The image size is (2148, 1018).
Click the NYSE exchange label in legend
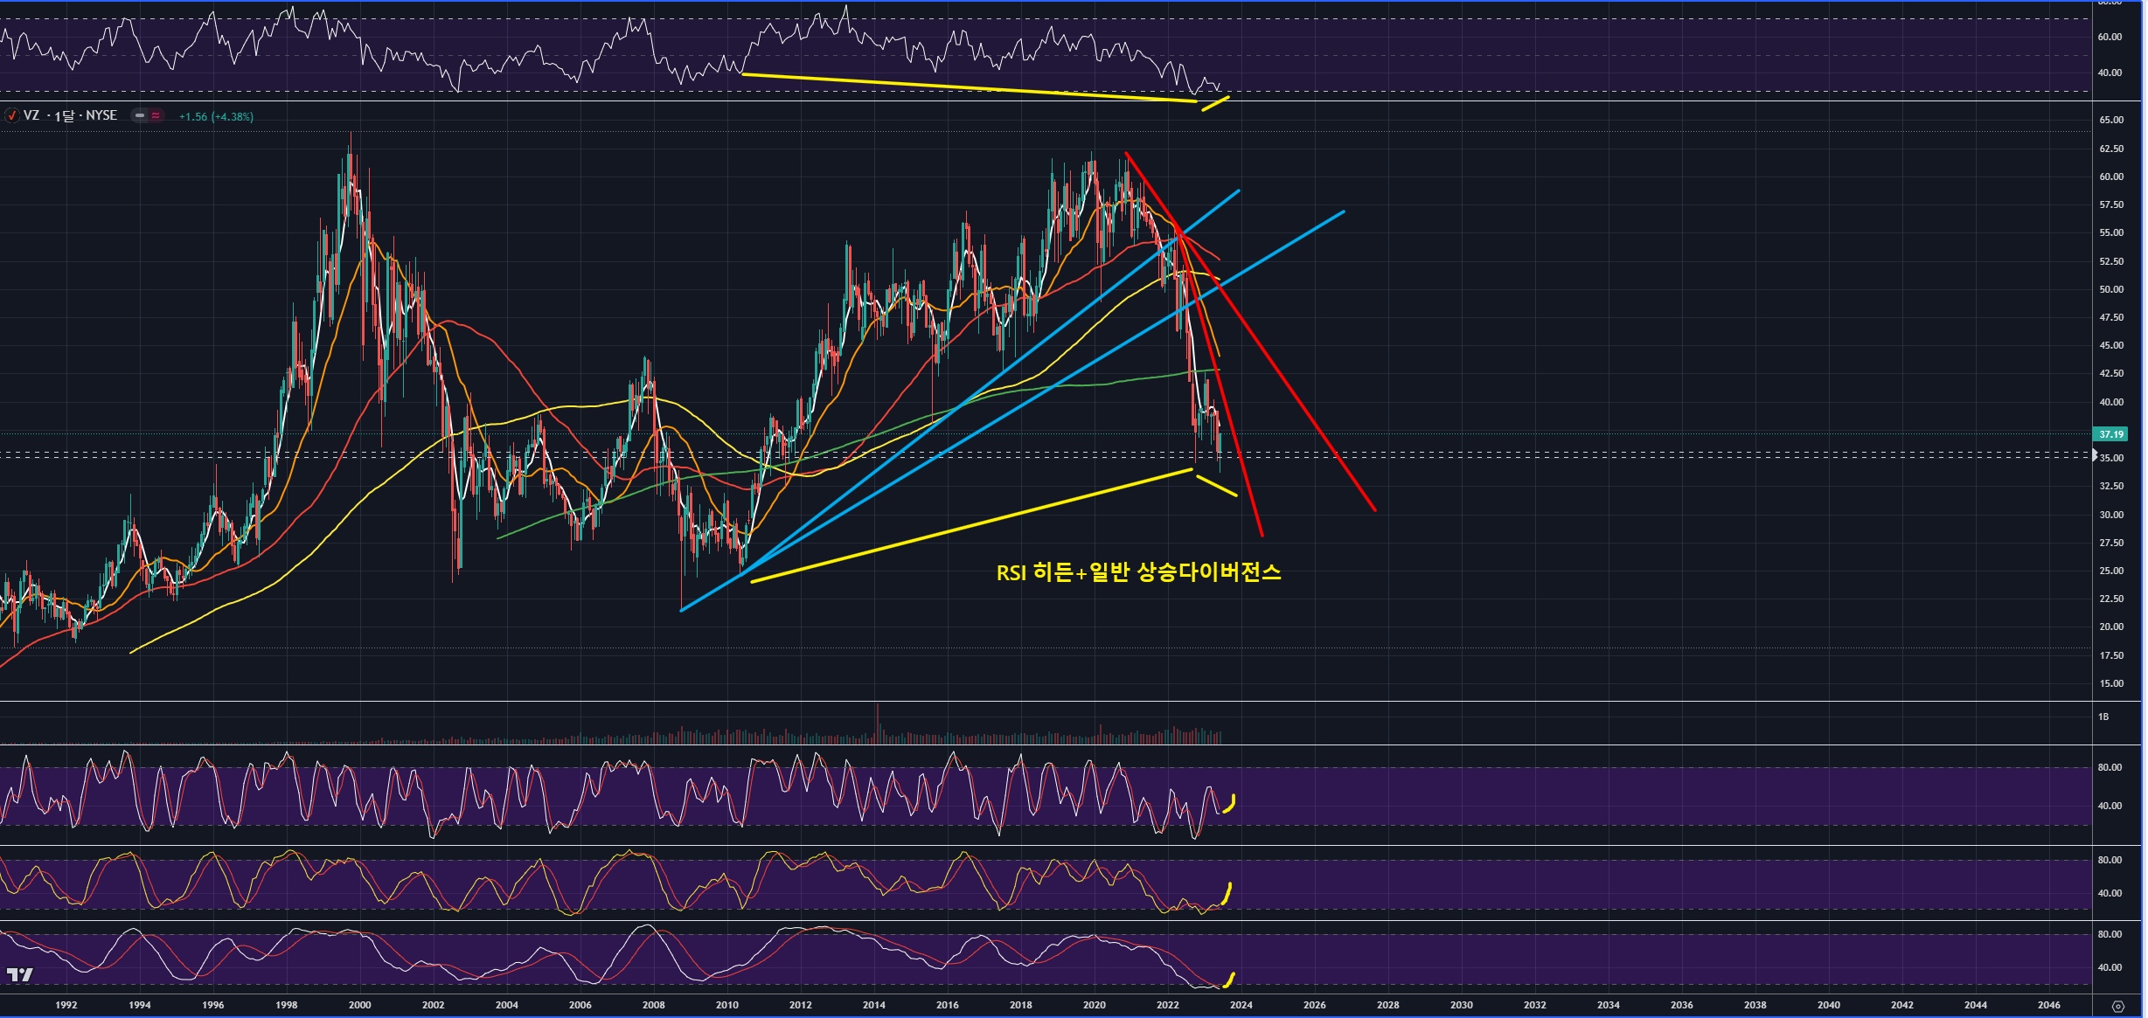pyautogui.click(x=101, y=115)
